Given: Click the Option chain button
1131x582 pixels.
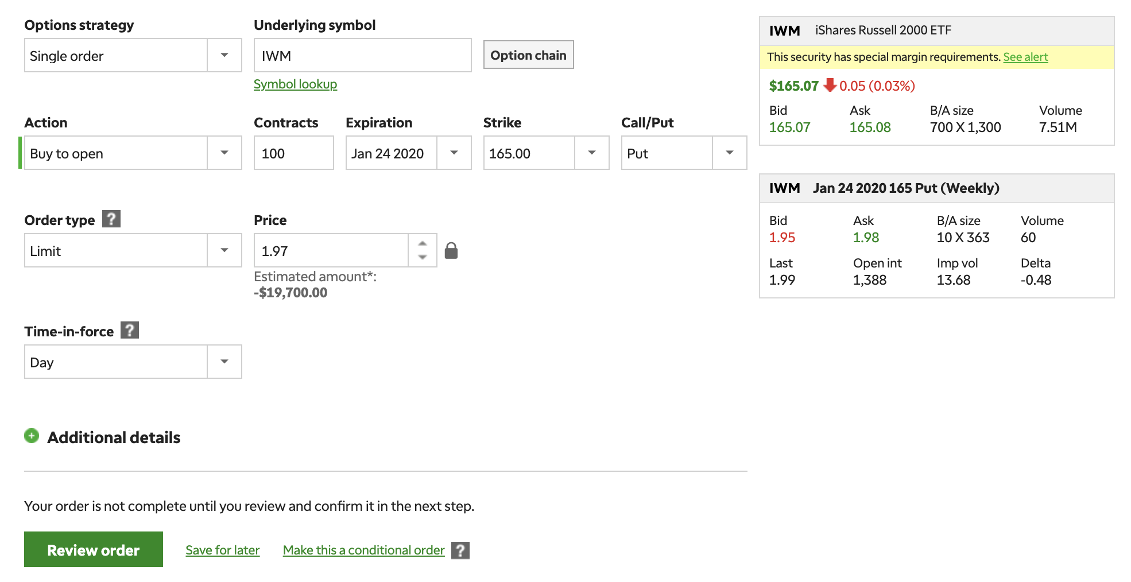Looking at the screenshot, I should click(x=528, y=55).
